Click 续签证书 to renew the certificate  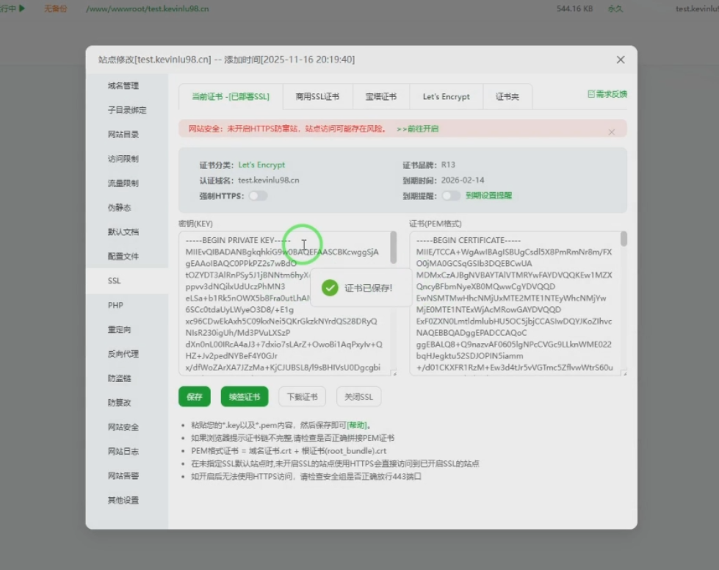244,396
